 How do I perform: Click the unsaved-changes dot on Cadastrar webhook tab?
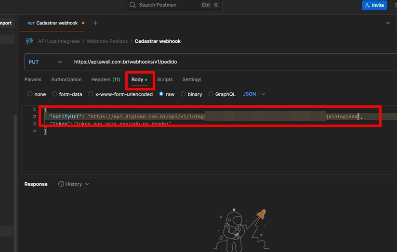click(83, 23)
